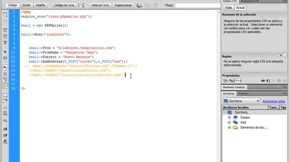Outdent Code icon in coding toolbar

5,135
